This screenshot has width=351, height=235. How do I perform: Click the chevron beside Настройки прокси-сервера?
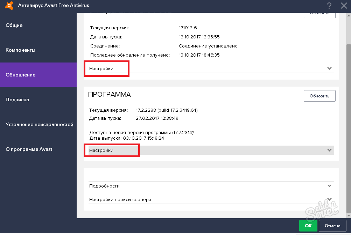click(329, 200)
